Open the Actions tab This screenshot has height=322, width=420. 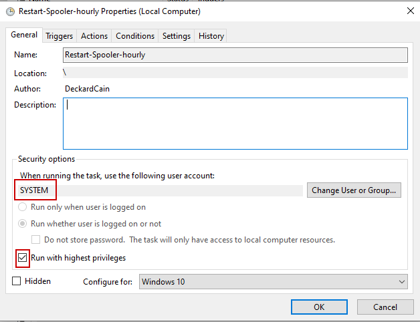click(94, 36)
